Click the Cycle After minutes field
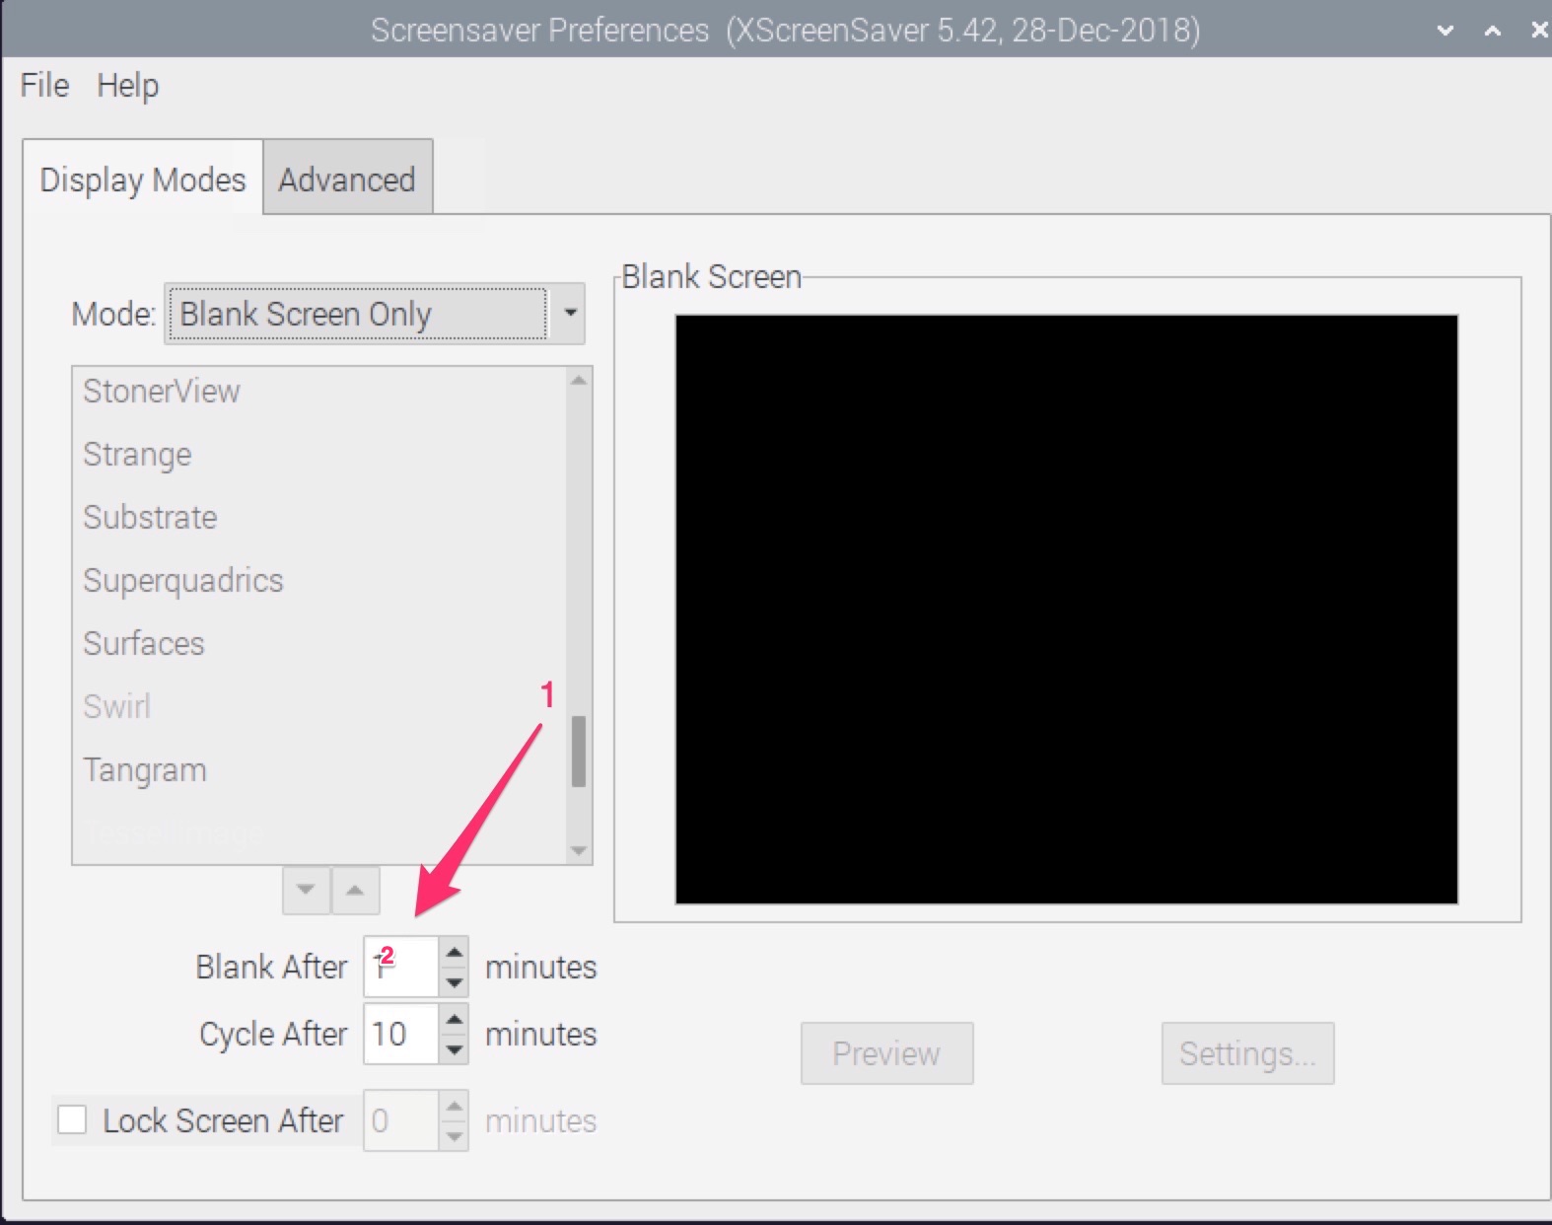The width and height of the screenshot is (1552, 1225). click(x=400, y=1034)
